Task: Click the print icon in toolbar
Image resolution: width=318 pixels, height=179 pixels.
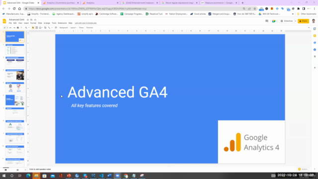Action: (x=18, y=28)
